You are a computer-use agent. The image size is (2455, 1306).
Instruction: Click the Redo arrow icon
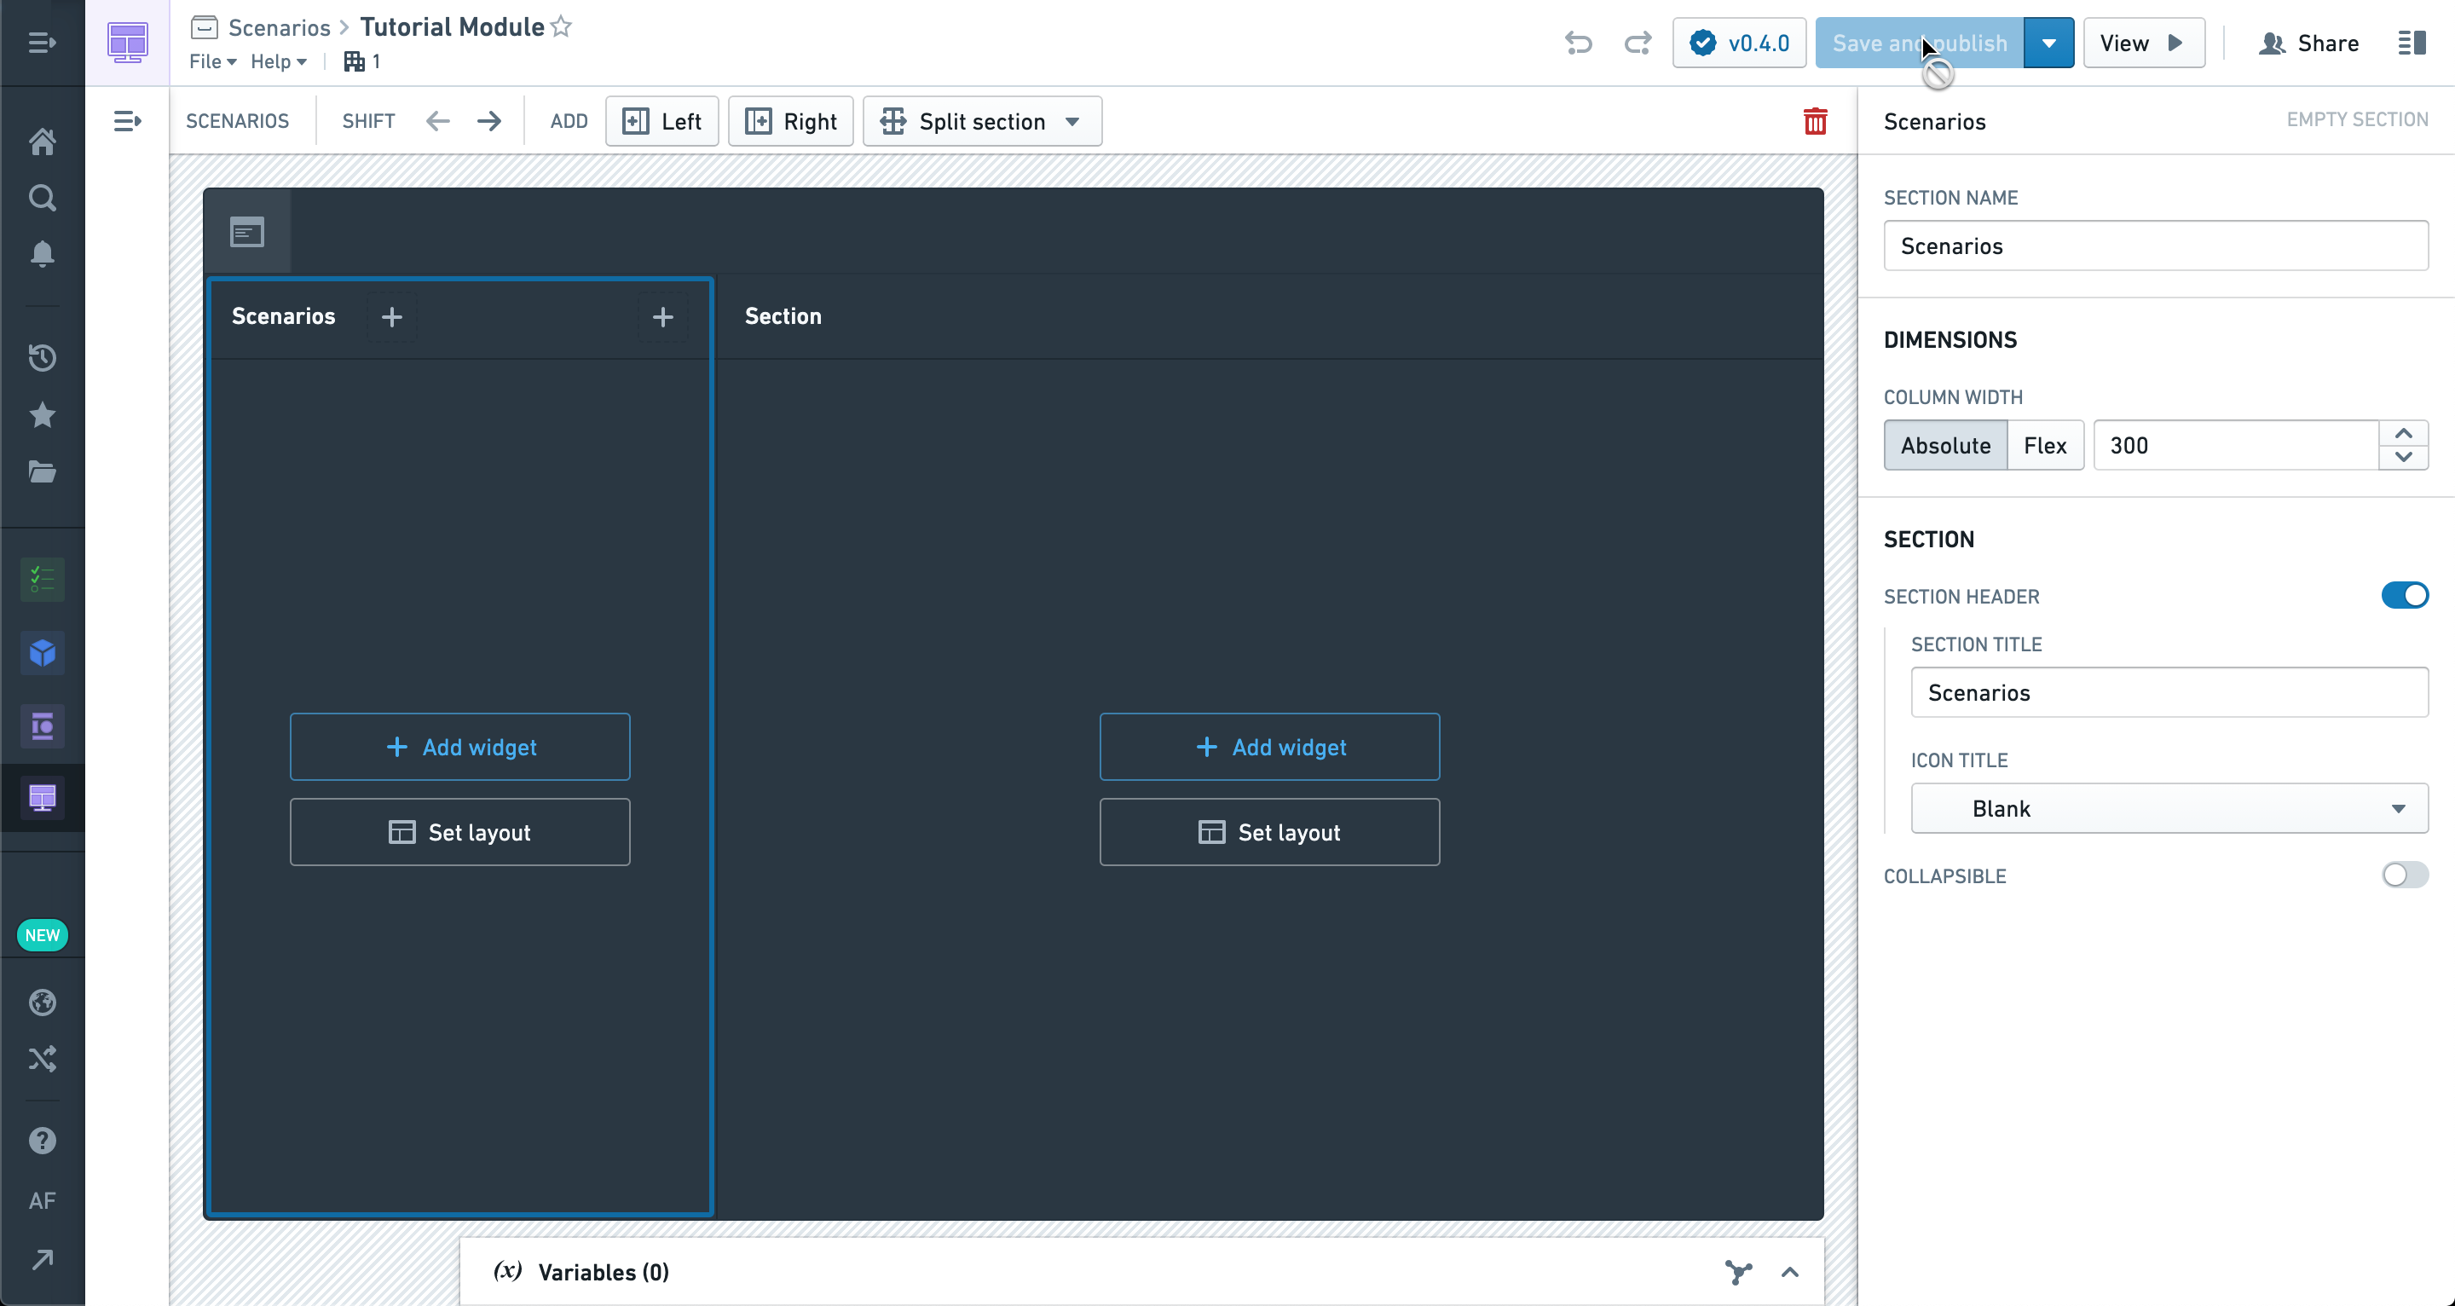click(x=1638, y=43)
